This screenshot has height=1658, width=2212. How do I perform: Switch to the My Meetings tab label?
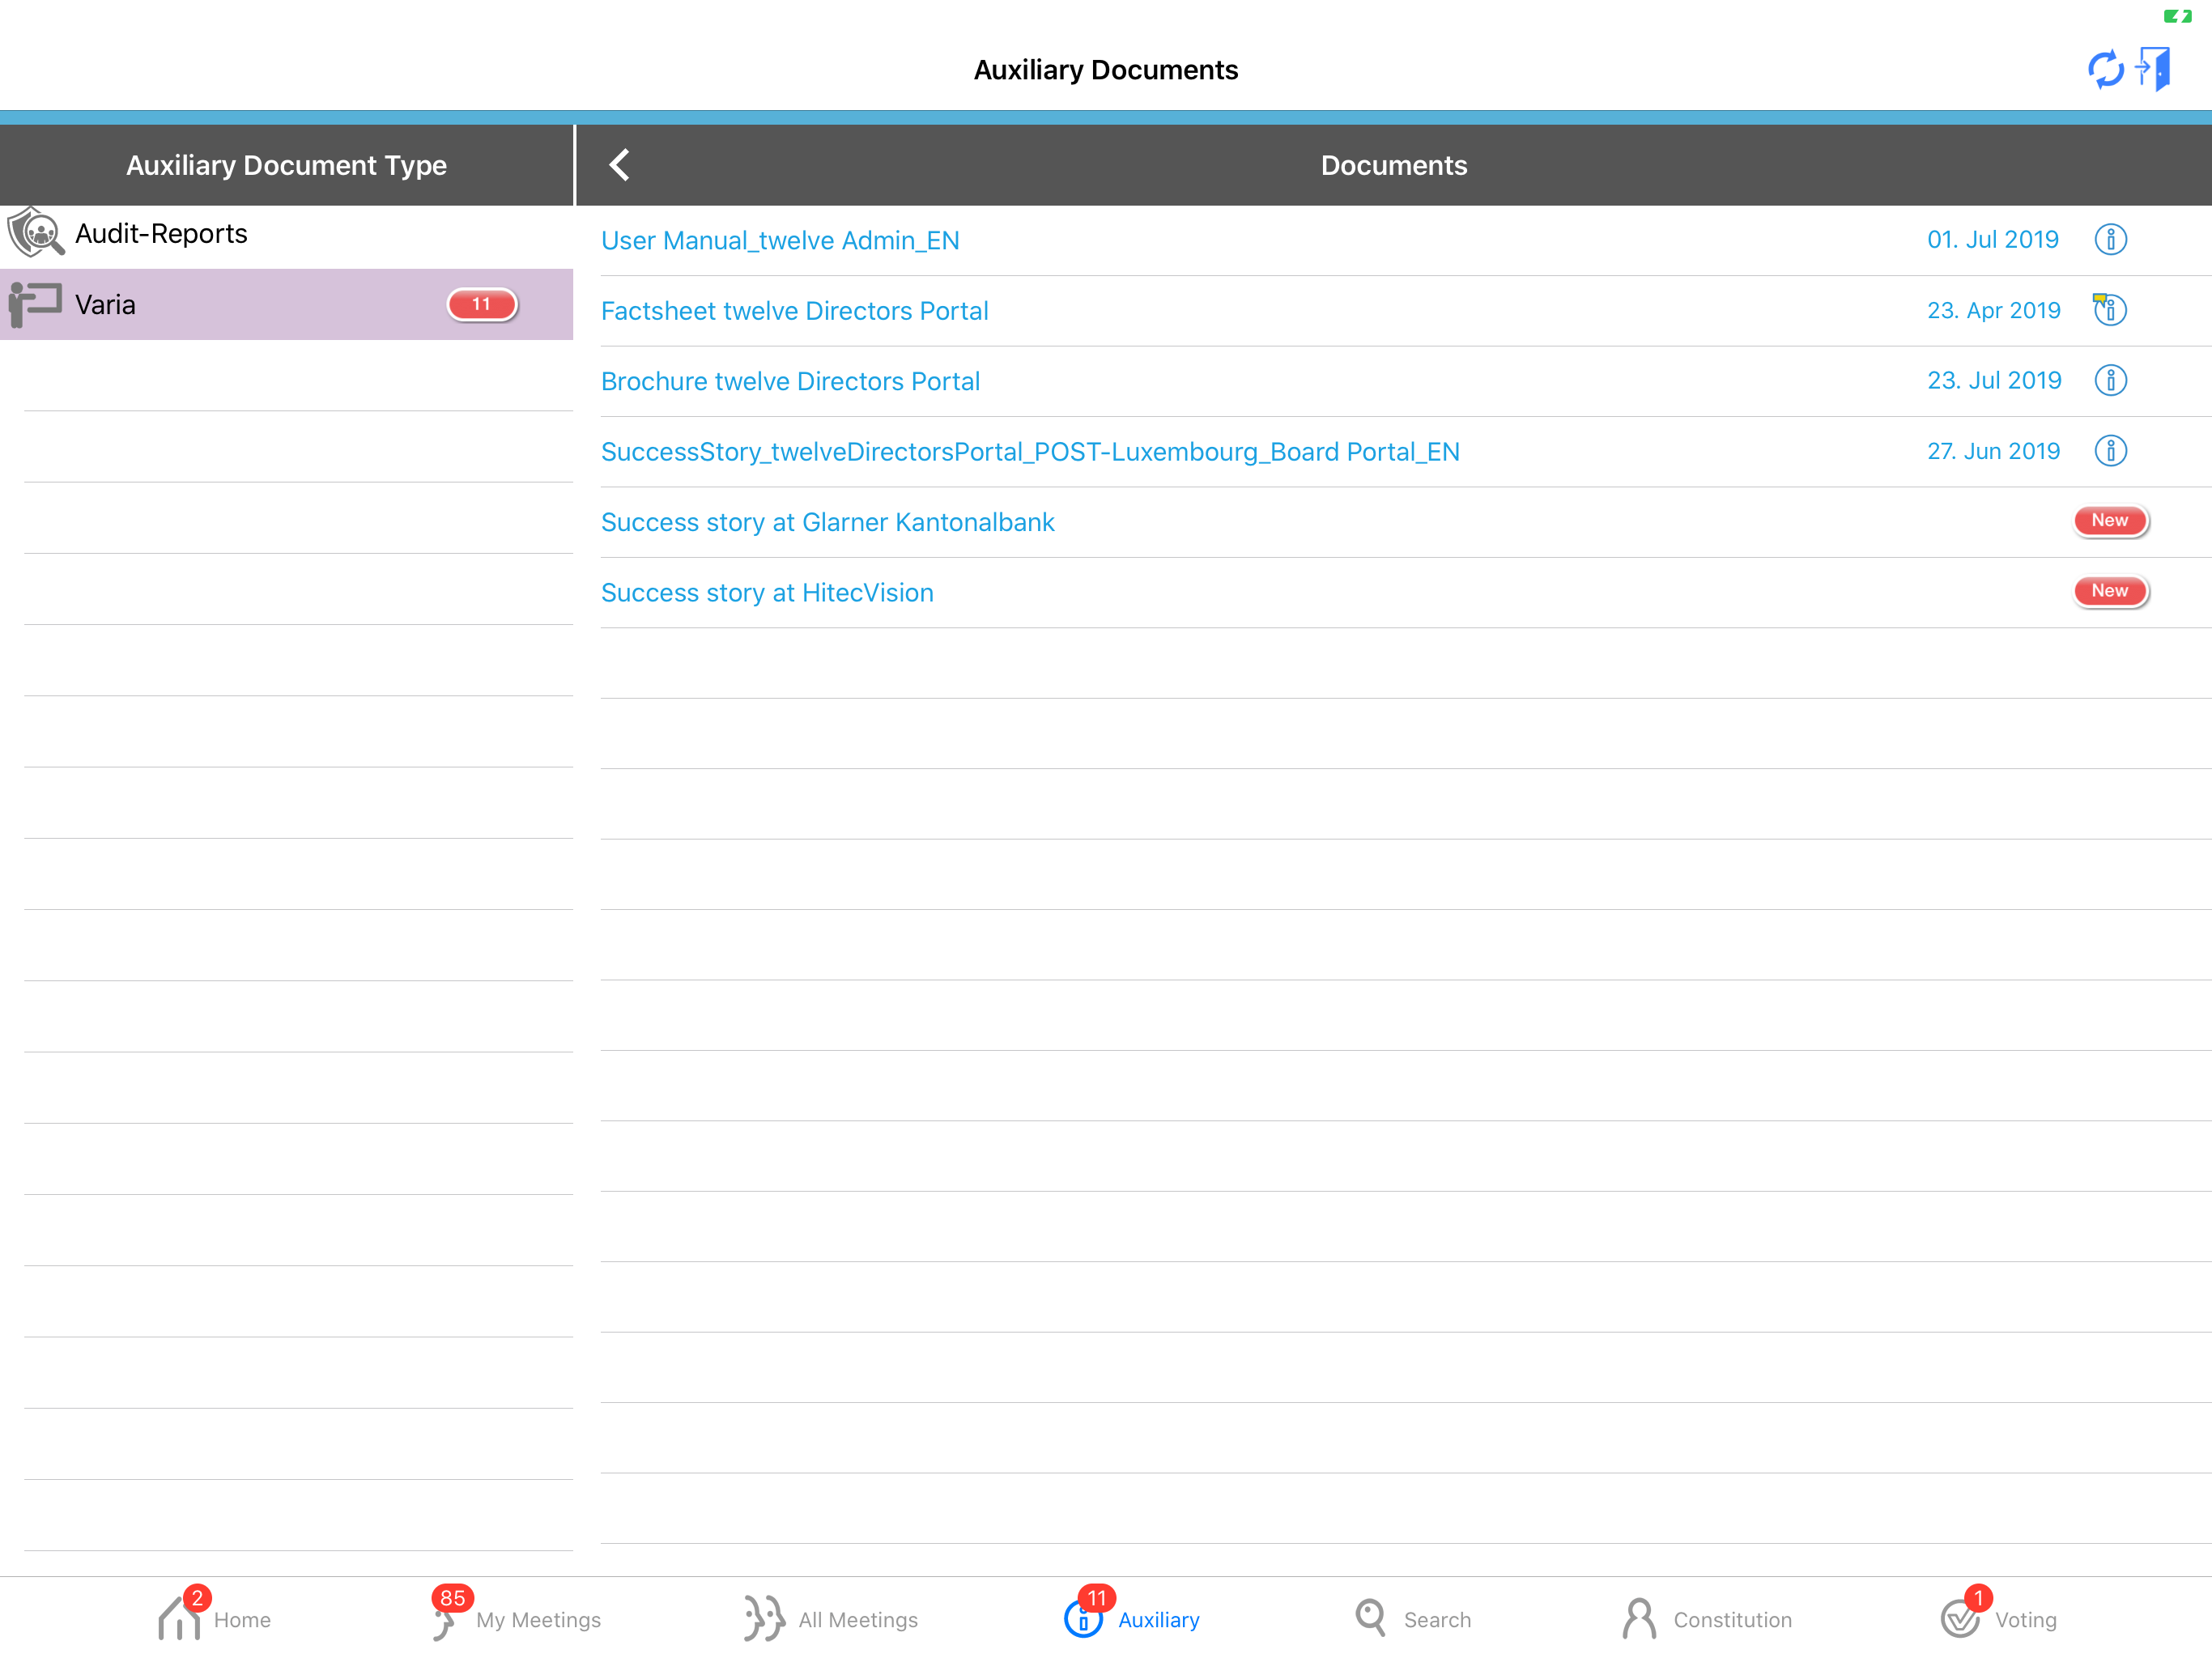point(538,1620)
